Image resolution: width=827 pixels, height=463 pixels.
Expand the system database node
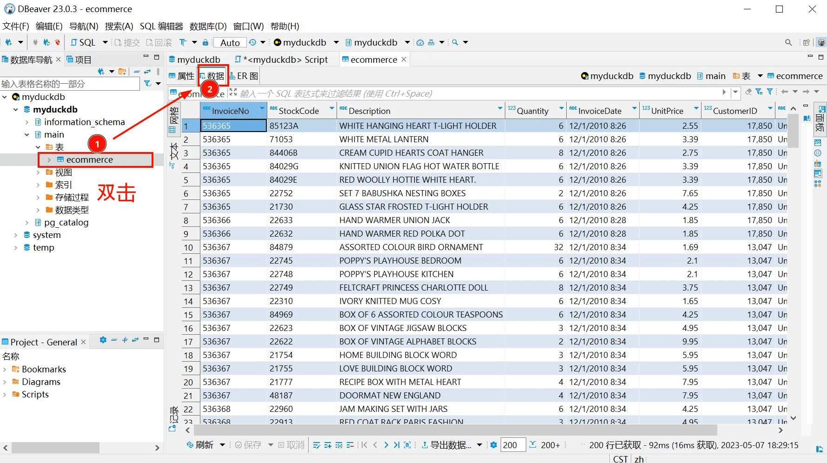click(16, 235)
